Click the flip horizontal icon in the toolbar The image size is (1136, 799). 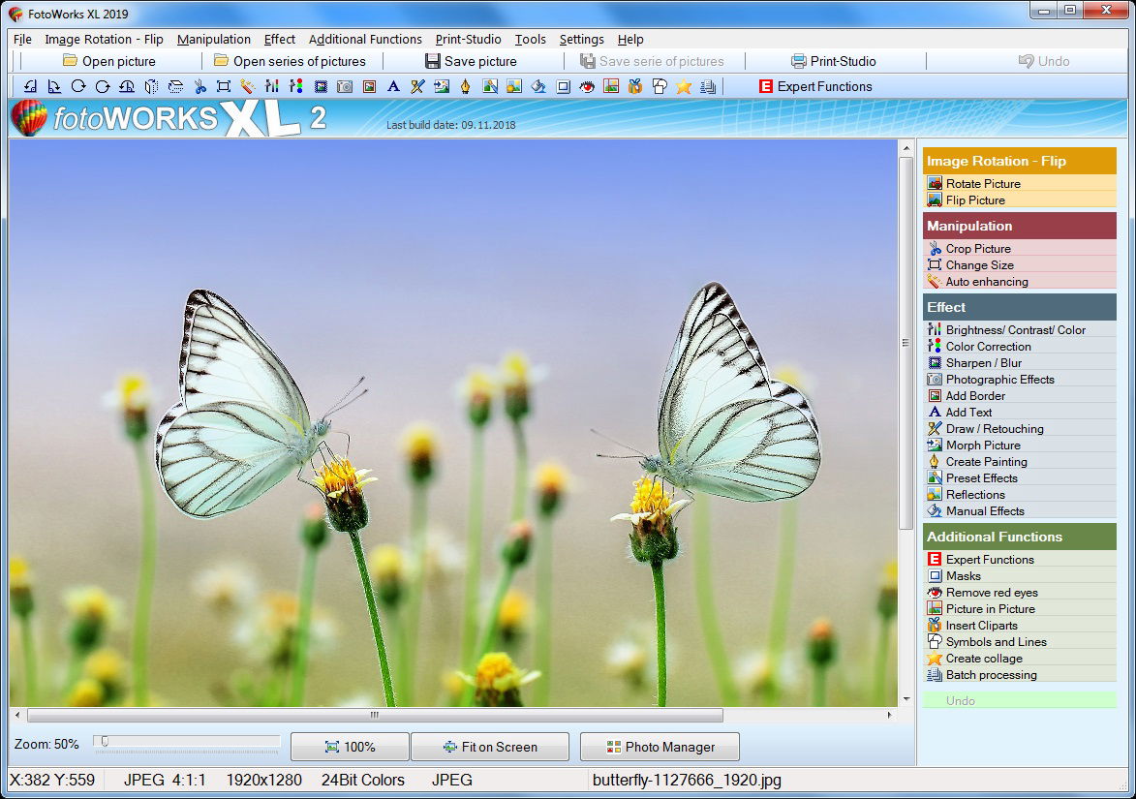pyautogui.click(x=151, y=87)
